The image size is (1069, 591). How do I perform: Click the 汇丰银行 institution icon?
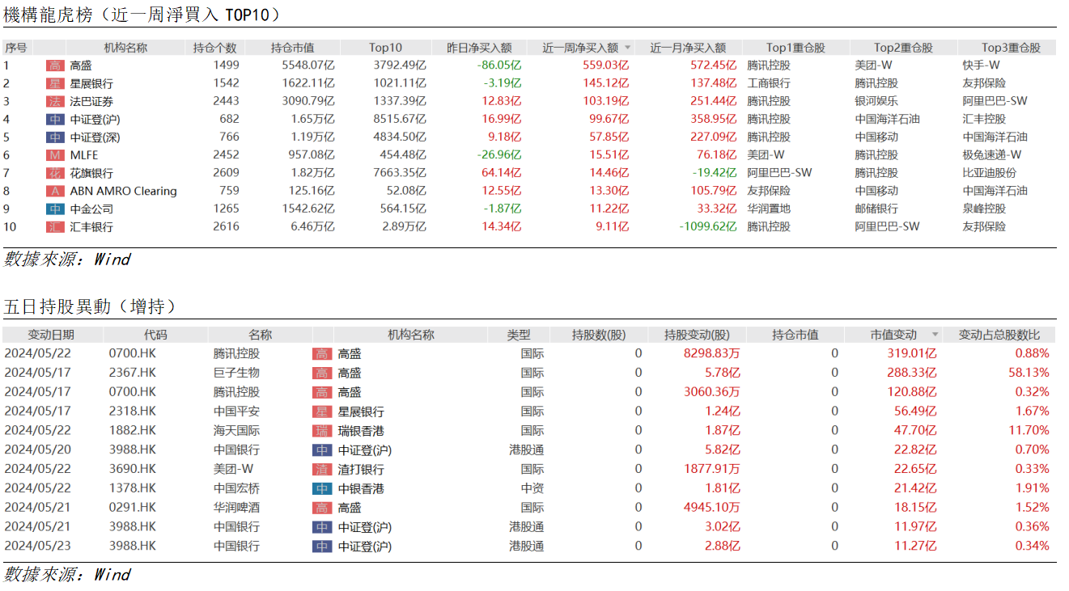pyautogui.click(x=55, y=227)
